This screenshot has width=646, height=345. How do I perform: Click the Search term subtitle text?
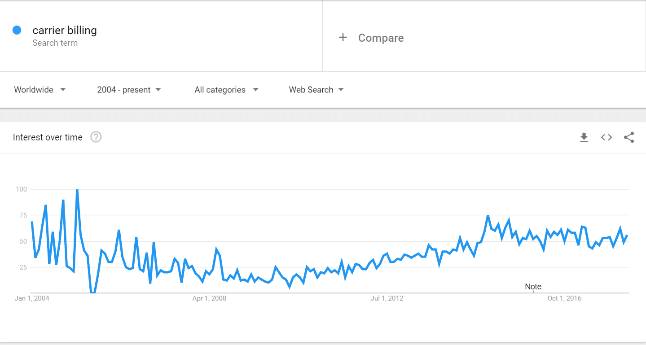point(55,43)
